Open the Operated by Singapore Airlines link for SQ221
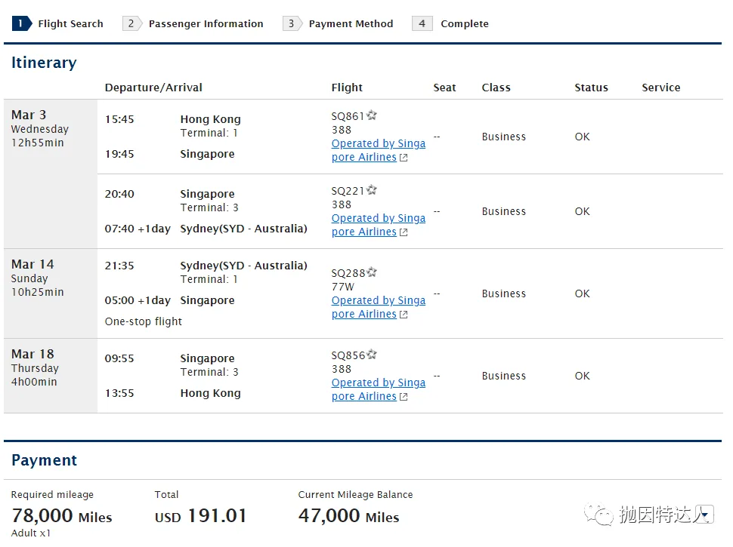This screenshot has height=547, width=733. (x=378, y=218)
